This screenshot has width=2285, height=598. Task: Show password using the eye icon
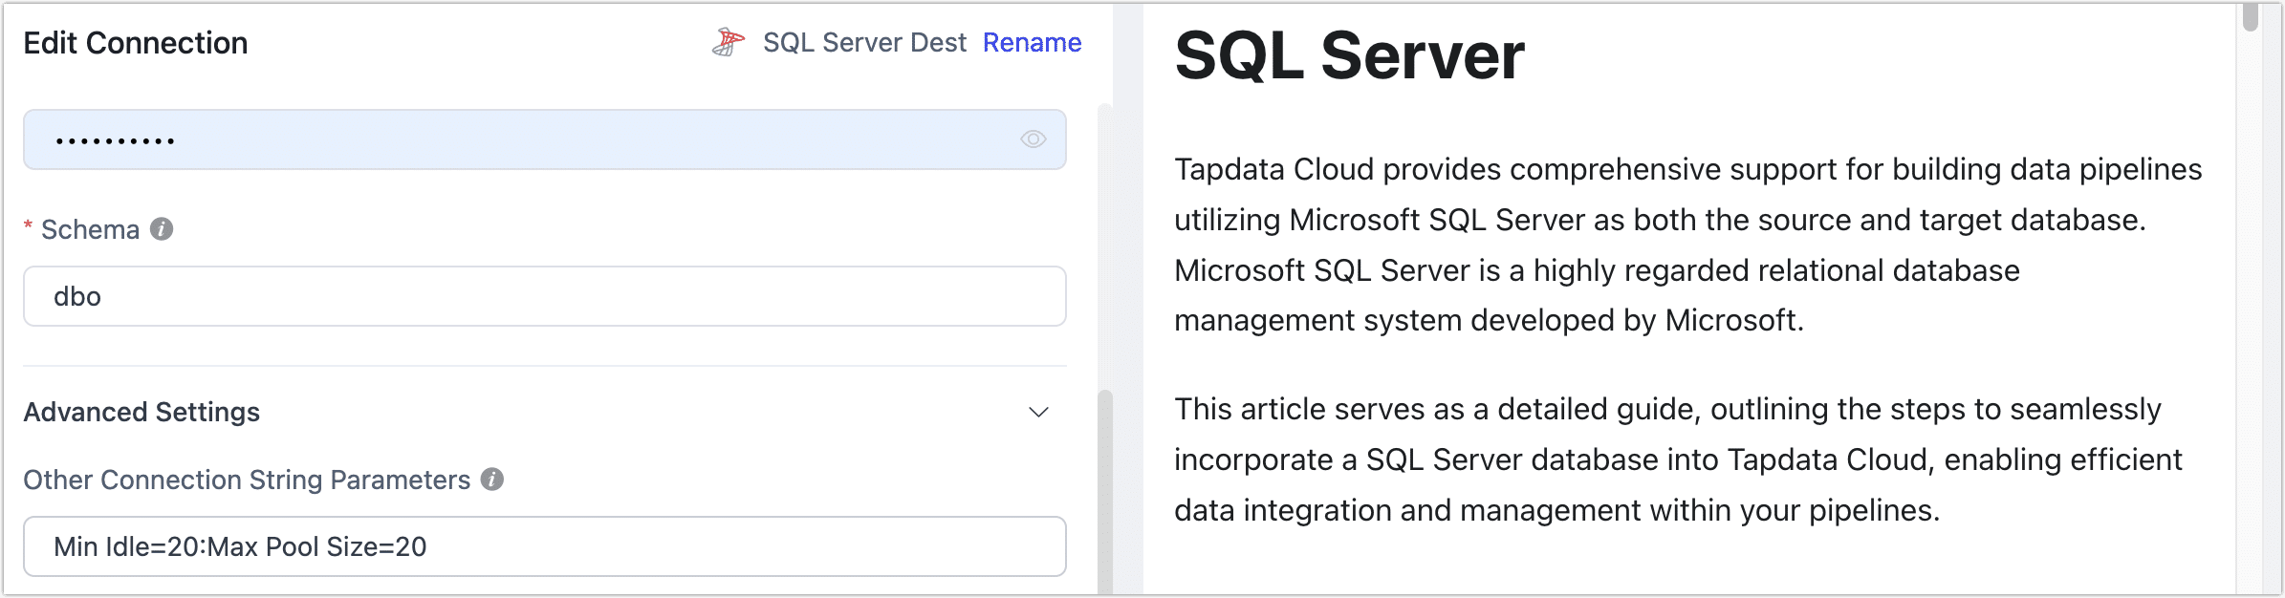[1033, 139]
